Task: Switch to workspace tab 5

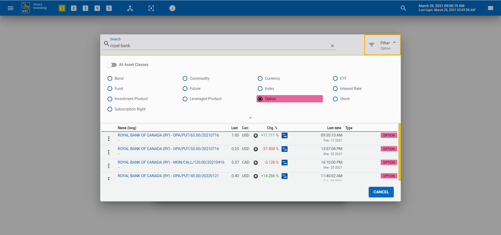Action: point(109,8)
